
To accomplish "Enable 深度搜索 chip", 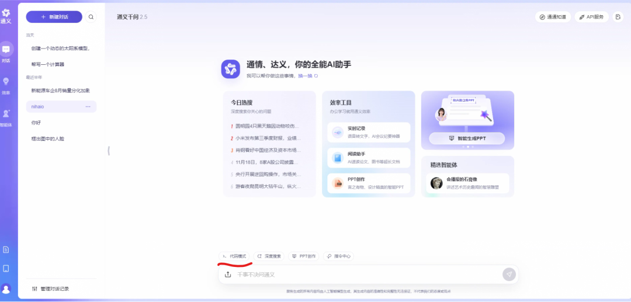I will pyautogui.click(x=269, y=256).
